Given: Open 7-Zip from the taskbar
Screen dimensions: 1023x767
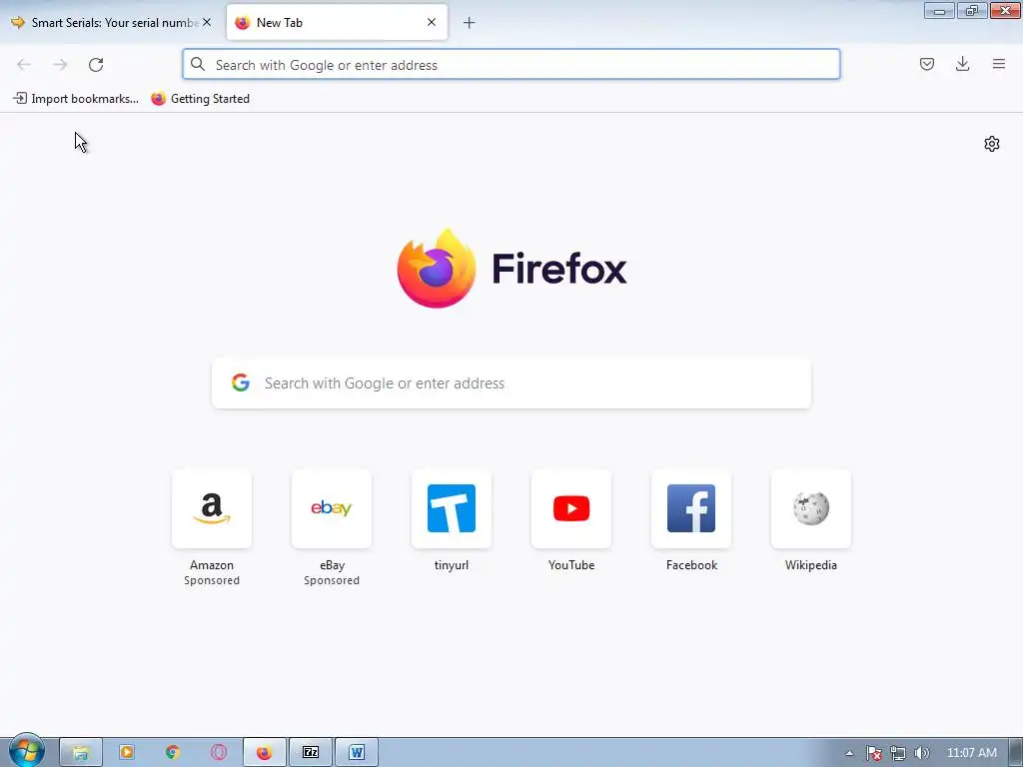Looking at the screenshot, I should click(x=311, y=753).
